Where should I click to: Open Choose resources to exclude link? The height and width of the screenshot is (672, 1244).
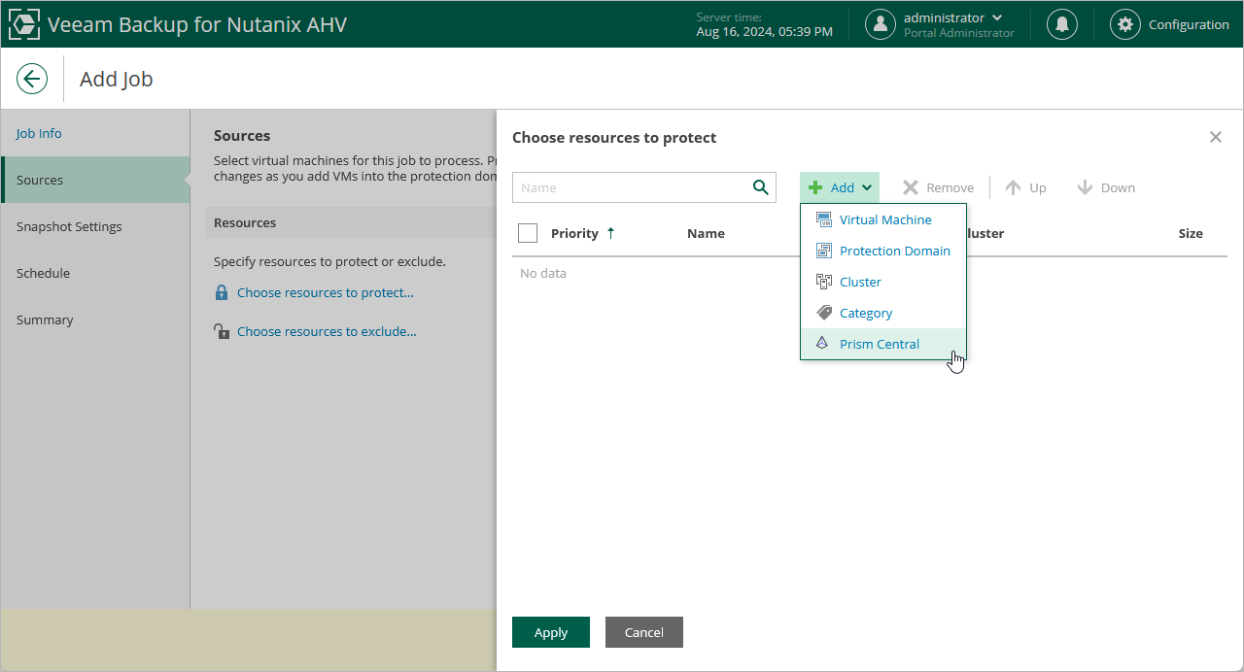[327, 331]
